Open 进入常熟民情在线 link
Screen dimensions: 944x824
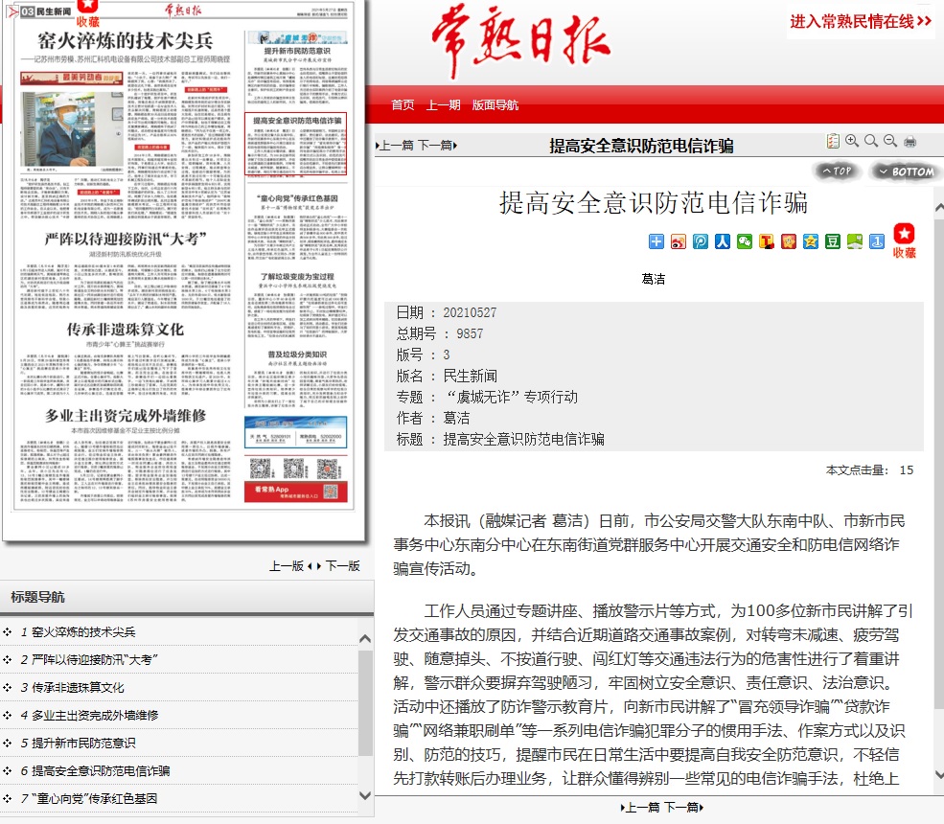pyautogui.click(x=861, y=21)
